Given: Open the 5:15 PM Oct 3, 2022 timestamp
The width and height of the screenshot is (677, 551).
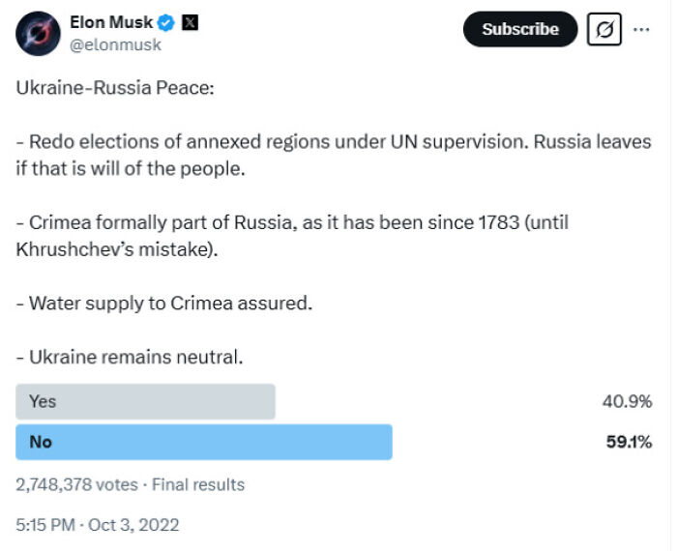Looking at the screenshot, I should [x=98, y=525].
